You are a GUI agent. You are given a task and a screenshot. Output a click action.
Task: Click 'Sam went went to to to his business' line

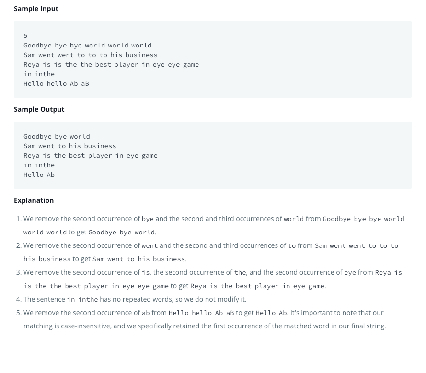tap(91, 55)
